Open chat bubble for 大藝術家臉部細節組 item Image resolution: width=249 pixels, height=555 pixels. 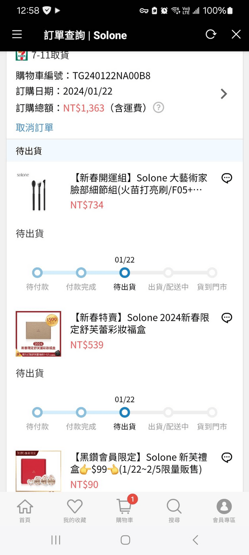[x=227, y=178]
